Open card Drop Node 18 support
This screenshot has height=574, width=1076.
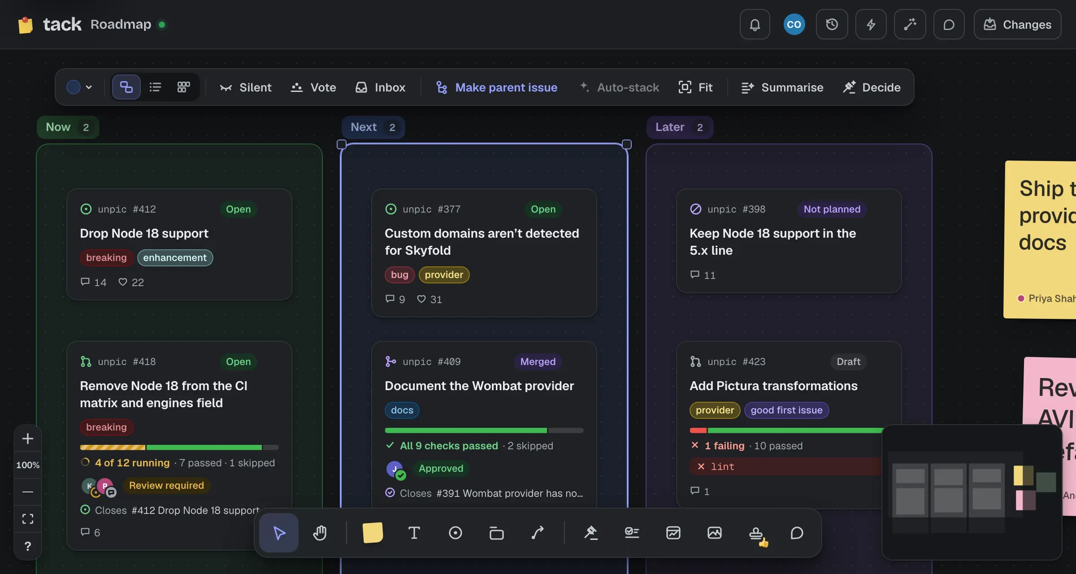179,244
